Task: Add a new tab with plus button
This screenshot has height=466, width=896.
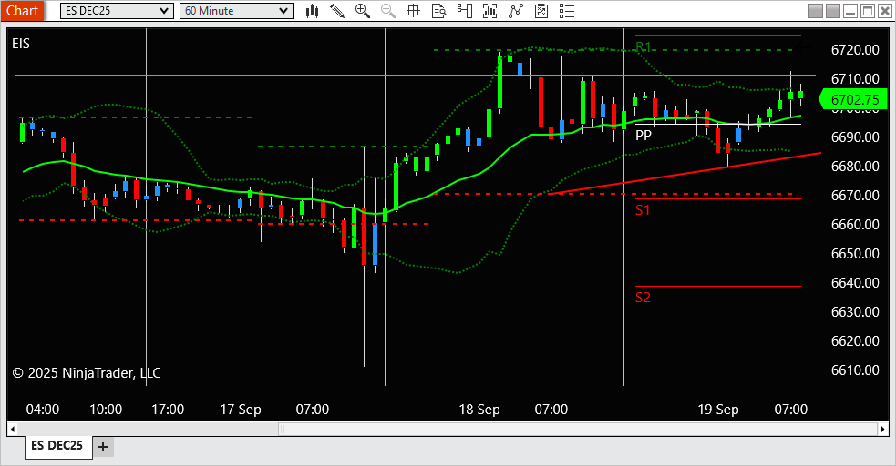Action: pos(103,447)
